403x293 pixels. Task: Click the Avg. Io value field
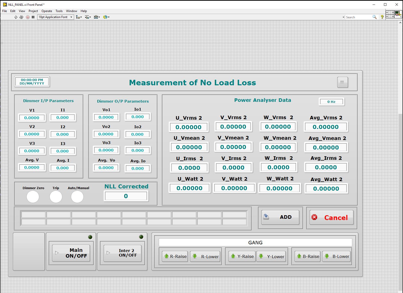click(138, 168)
